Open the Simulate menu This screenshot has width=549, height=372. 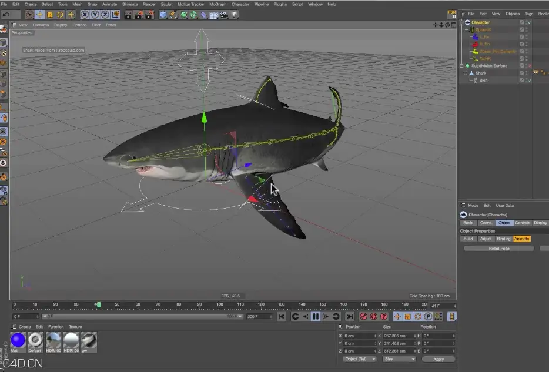coord(130,4)
